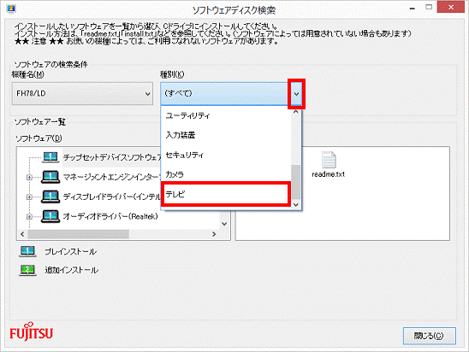Click the category dropdown arrow button

[x=296, y=94]
